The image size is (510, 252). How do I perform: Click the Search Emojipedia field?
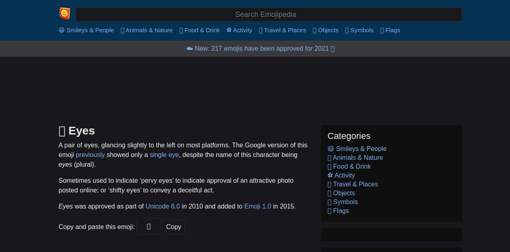(269, 14)
